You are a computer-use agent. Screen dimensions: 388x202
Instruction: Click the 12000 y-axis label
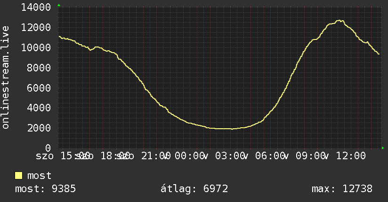[x=36, y=27]
